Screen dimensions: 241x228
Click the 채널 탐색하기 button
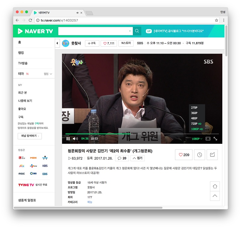30,136
